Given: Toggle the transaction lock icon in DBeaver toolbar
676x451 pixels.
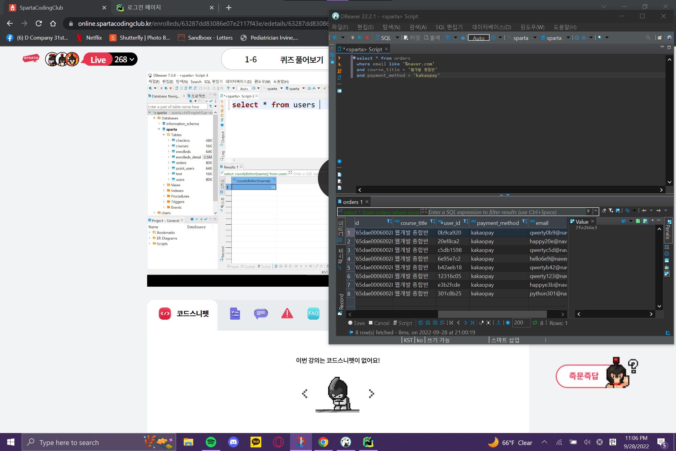Looking at the screenshot, I should click(x=463, y=38).
